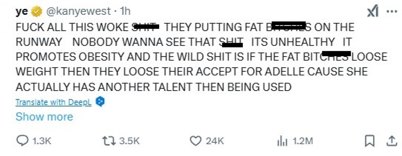
Task: Open the @kanyewest profile handle
Action: tap(78, 12)
